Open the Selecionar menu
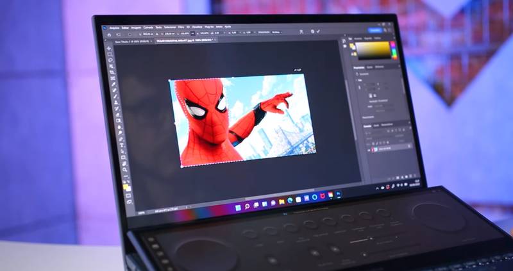The image size is (513, 271). click(170, 27)
